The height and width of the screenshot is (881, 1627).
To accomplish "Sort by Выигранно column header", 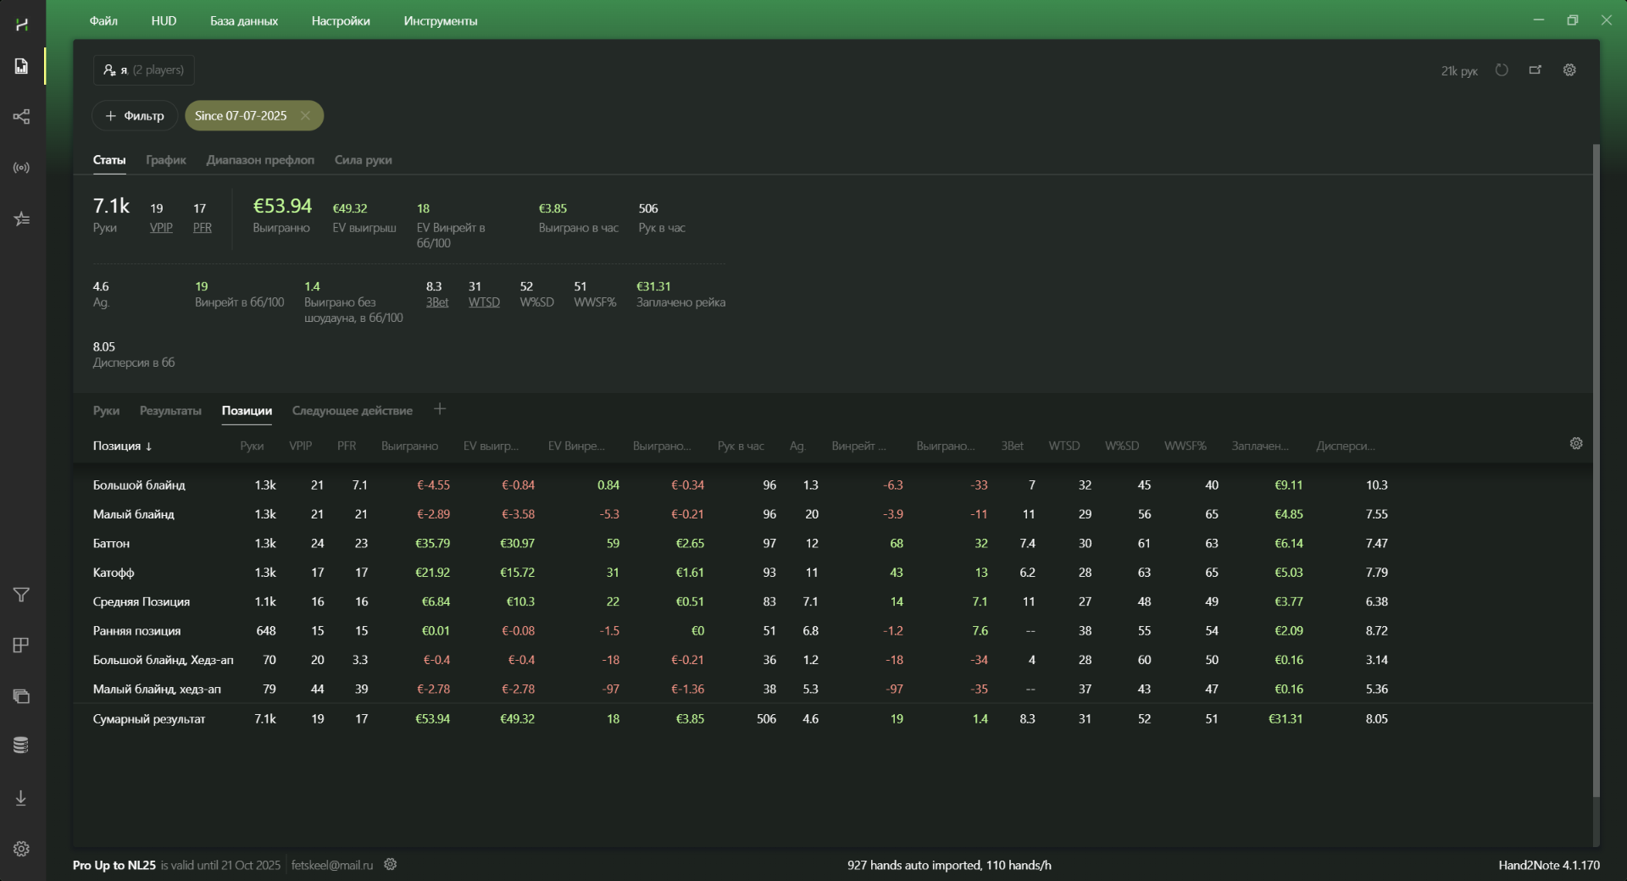I will (409, 446).
